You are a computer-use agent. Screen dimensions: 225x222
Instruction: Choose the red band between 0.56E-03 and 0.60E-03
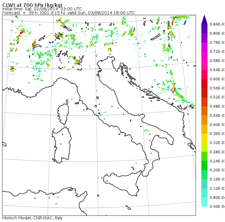pos(204,84)
